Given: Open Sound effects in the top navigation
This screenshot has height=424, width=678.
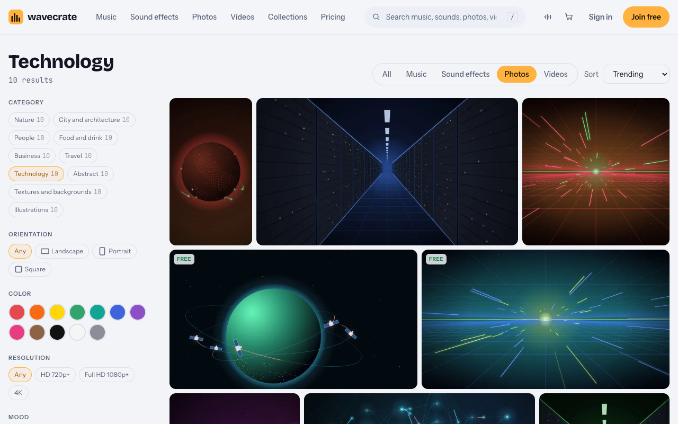Looking at the screenshot, I should click(x=154, y=17).
